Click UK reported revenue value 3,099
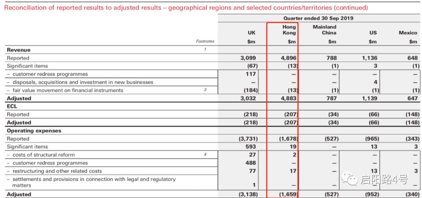 249,58
